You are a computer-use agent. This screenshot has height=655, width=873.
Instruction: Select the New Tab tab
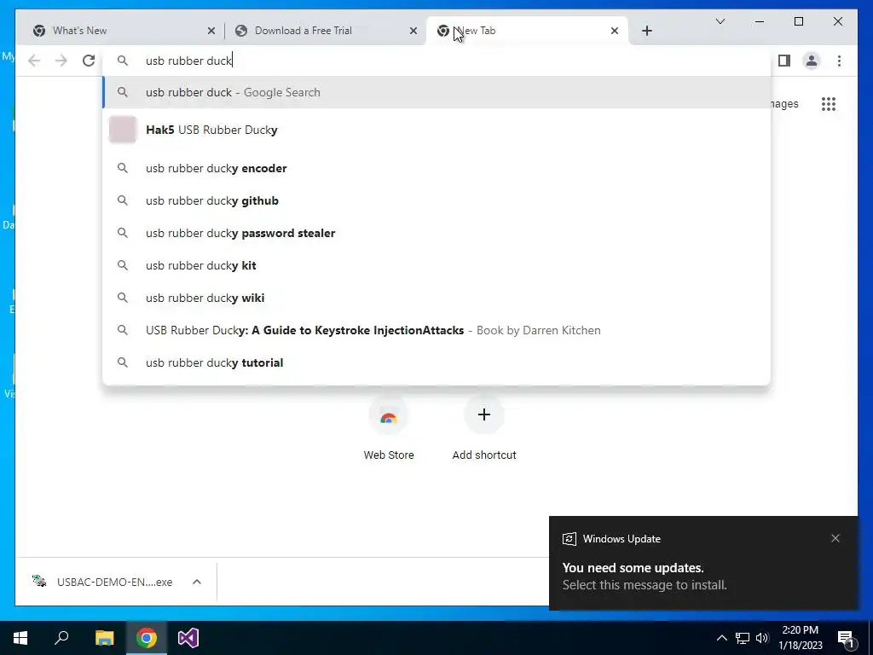pos(527,31)
